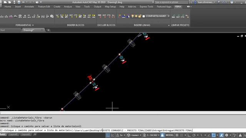The height and width of the screenshot is (138, 246).
Task: Click the DEP icon in Excluir Blocos
Action: click(104, 16)
